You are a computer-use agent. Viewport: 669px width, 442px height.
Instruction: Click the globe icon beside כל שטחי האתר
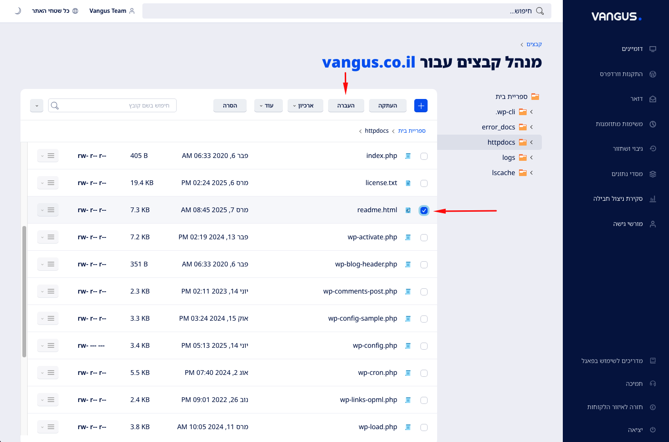click(x=75, y=11)
